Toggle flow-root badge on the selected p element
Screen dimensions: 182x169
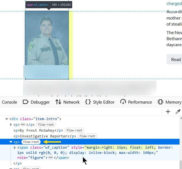point(31,142)
